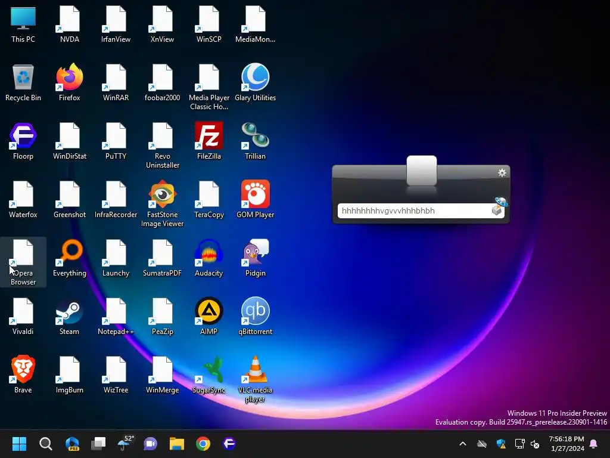Click the cloud sync tray icon
Screen dimensions: 610x458
[481, 444]
